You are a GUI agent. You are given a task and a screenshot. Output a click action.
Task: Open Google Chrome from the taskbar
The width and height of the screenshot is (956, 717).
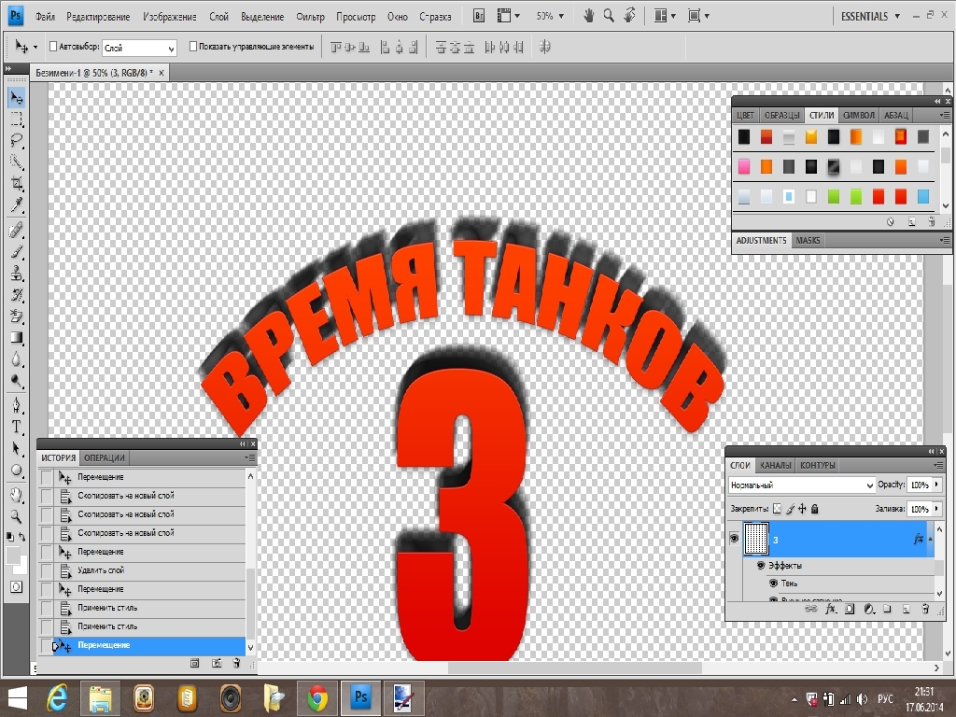tap(316, 697)
